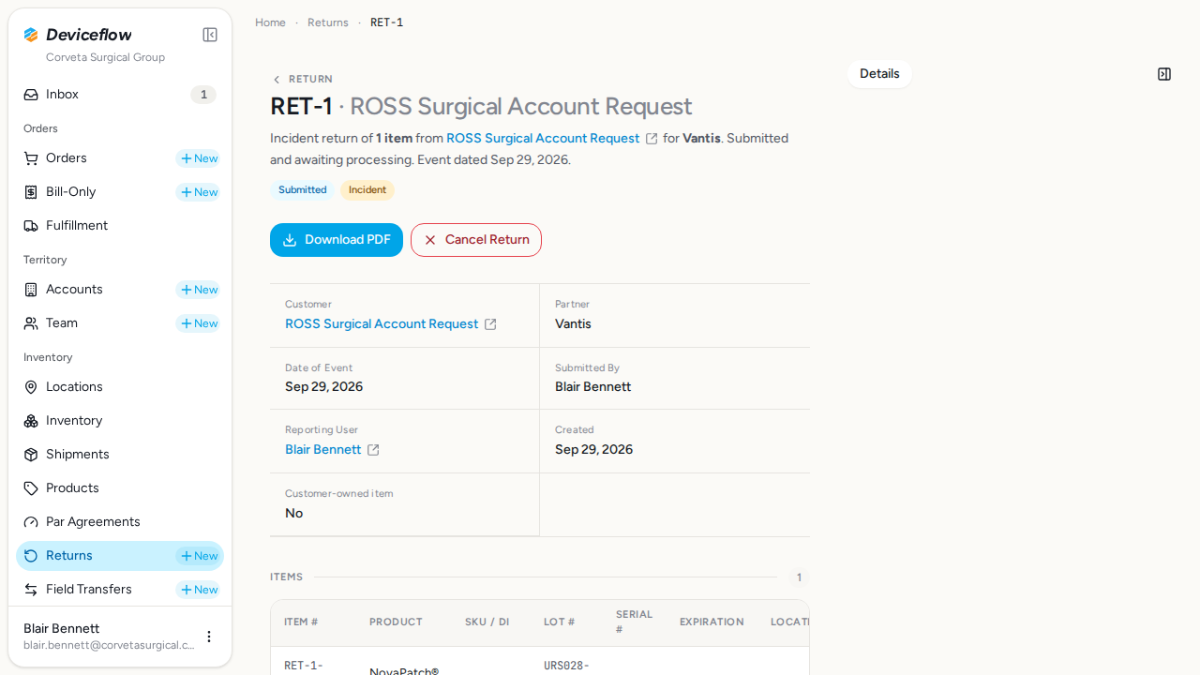Open Shipments in the sidebar

tap(120, 455)
